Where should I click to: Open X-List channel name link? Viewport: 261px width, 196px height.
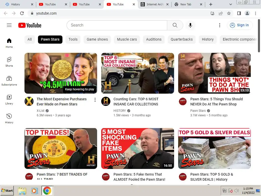click(41, 111)
